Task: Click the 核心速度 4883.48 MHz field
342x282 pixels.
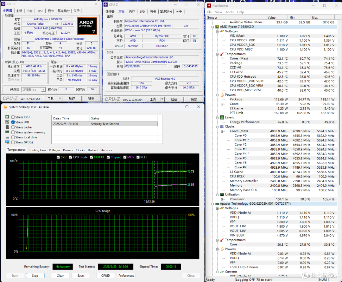Action: pyautogui.click(x=34, y=66)
